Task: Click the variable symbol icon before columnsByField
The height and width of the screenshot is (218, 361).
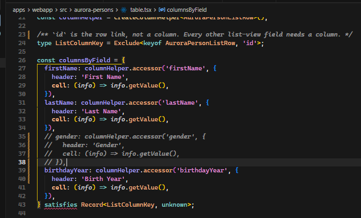Action: tap(162, 10)
